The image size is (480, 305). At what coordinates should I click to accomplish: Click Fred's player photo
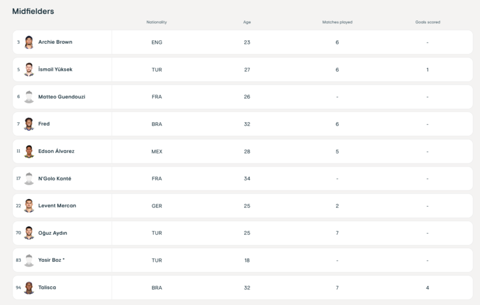tap(29, 124)
